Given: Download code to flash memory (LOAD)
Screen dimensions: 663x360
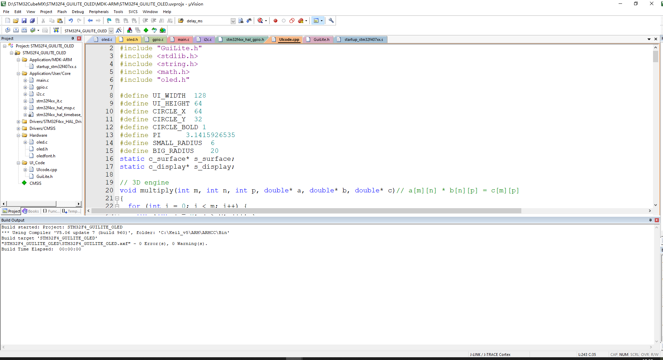Looking at the screenshot, I should point(56,30).
